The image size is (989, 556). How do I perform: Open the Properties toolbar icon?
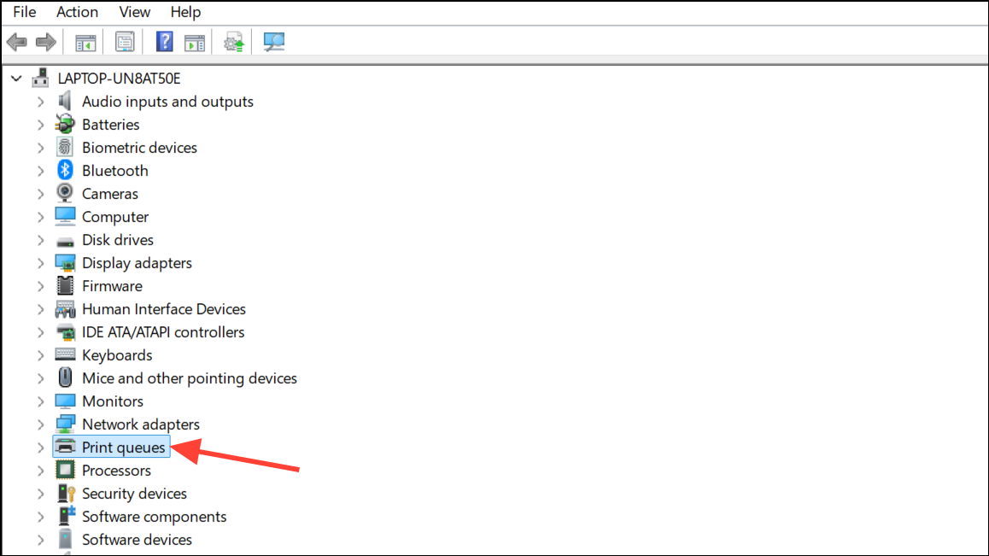click(x=125, y=43)
